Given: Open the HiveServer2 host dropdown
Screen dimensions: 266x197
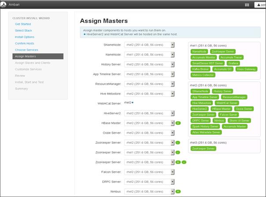Looking at the screenshot, I should coord(149,113).
